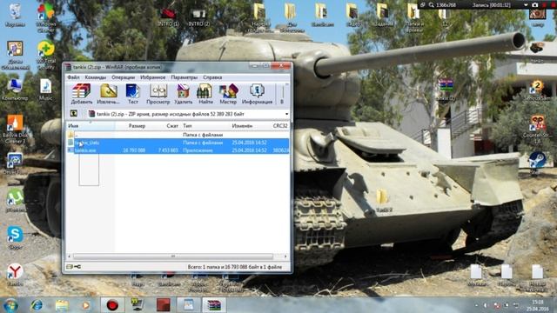Show hidden tray icons arrow

tap(476, 305)
